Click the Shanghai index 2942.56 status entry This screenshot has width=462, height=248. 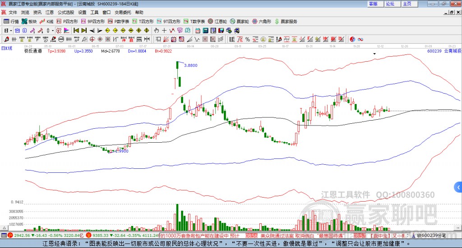pyautogui.click(x=46, y=235)
